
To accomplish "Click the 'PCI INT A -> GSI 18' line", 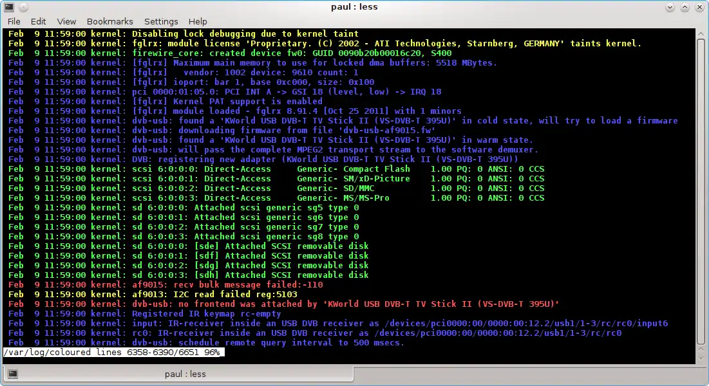I will pos(225,92).
